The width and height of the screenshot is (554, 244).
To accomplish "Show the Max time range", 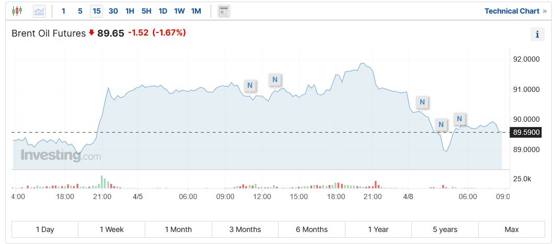I will click(512, 229).
